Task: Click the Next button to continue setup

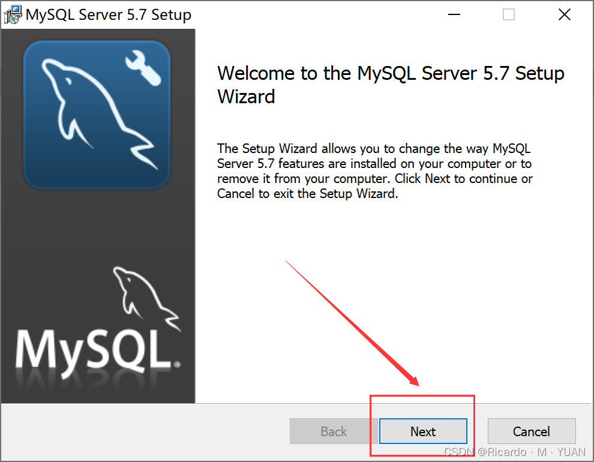Action: click(423, 431)
